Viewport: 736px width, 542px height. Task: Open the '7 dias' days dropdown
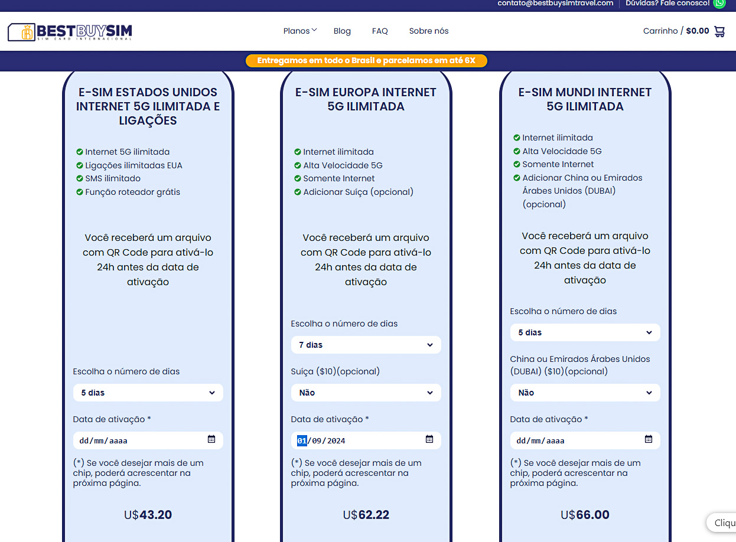click(x=366, y=345)
